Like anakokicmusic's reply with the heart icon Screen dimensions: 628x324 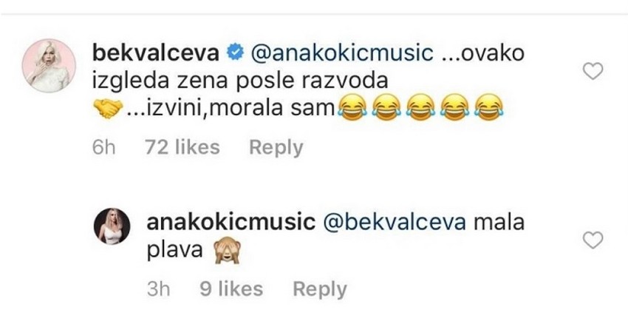pos(593,240)
